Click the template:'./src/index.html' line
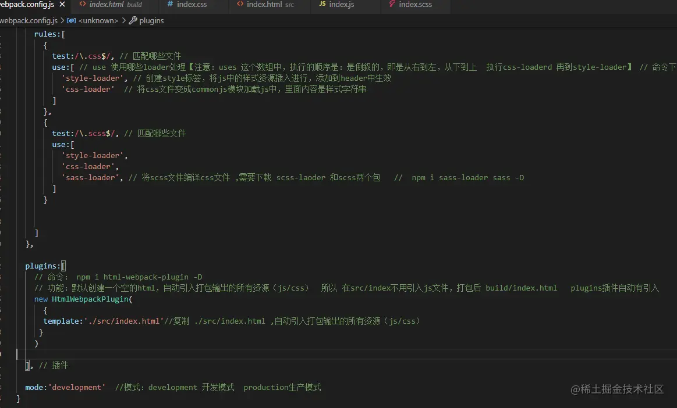677x408 pixels. 232,321
